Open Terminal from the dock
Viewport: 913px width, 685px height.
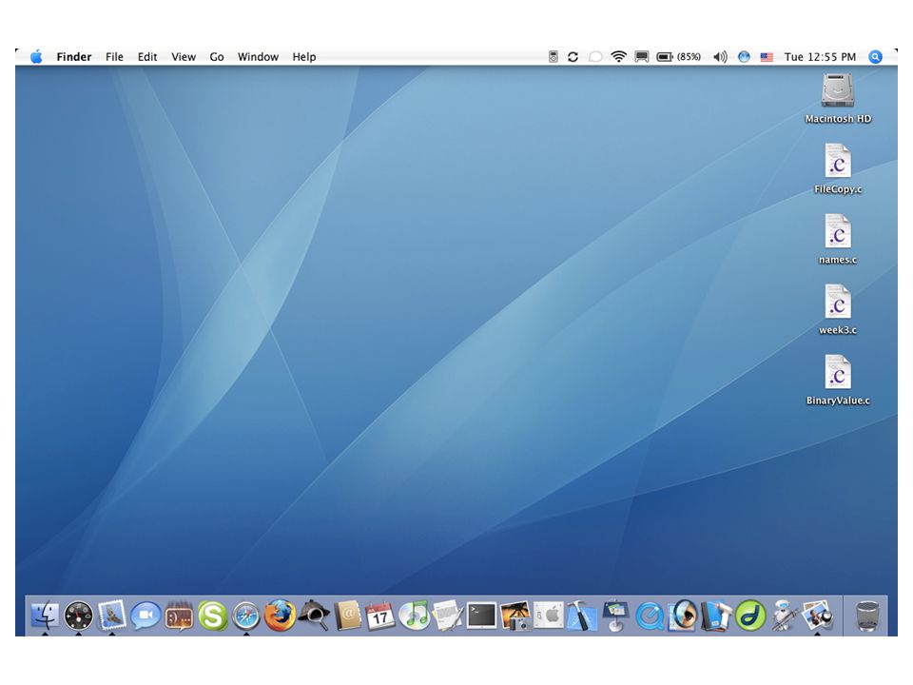(481, 616)
